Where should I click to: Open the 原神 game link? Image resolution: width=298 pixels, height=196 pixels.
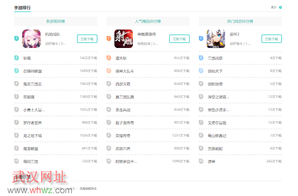[x=211, y=161]
